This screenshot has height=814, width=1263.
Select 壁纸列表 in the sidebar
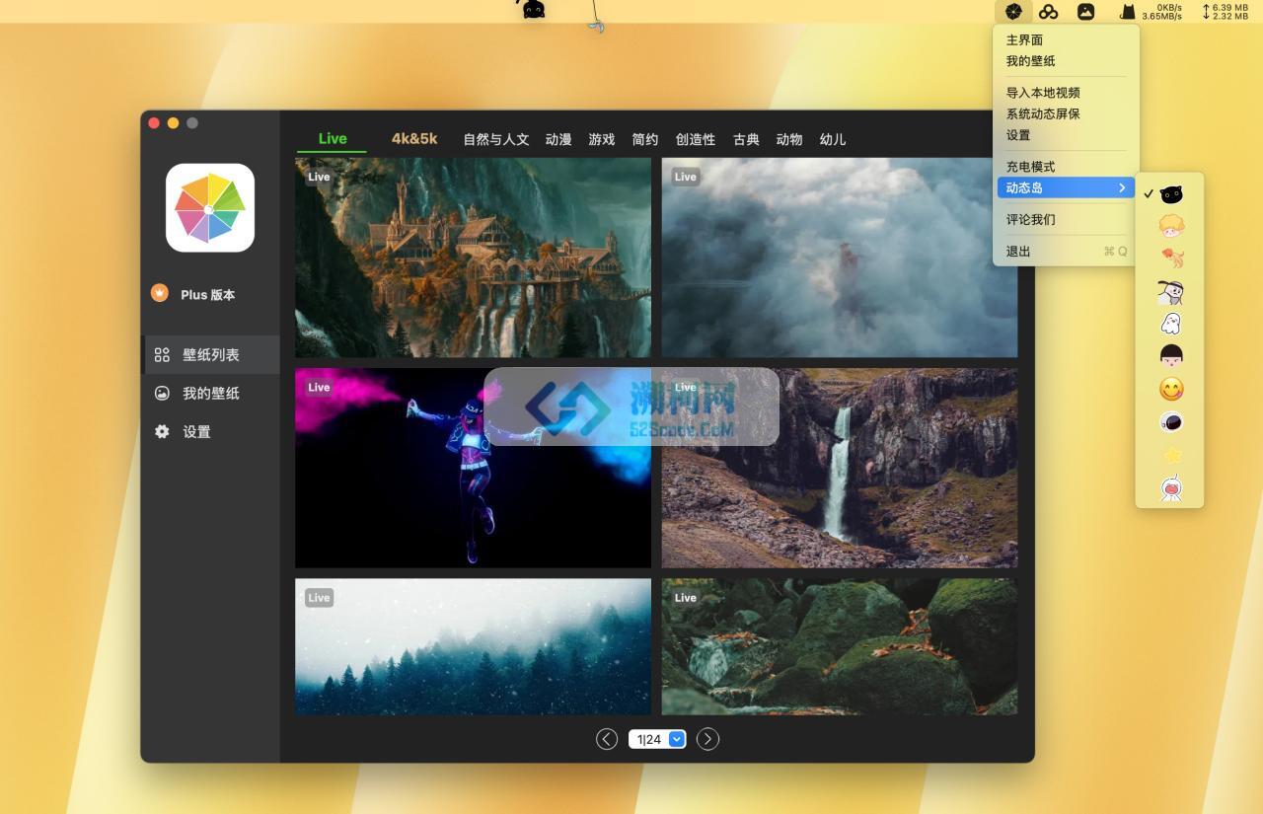tap(211, 355)
